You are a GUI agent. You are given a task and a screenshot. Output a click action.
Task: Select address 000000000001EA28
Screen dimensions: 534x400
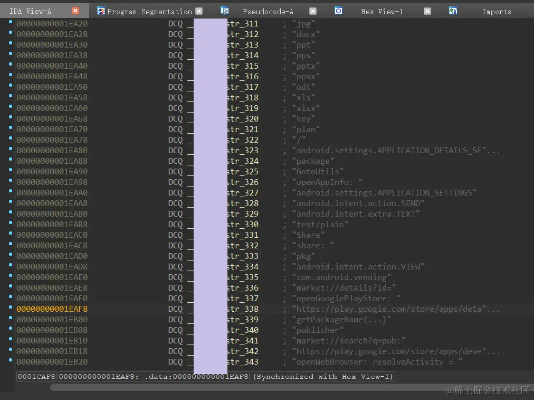pyautogui.click(x=52, y=34)
